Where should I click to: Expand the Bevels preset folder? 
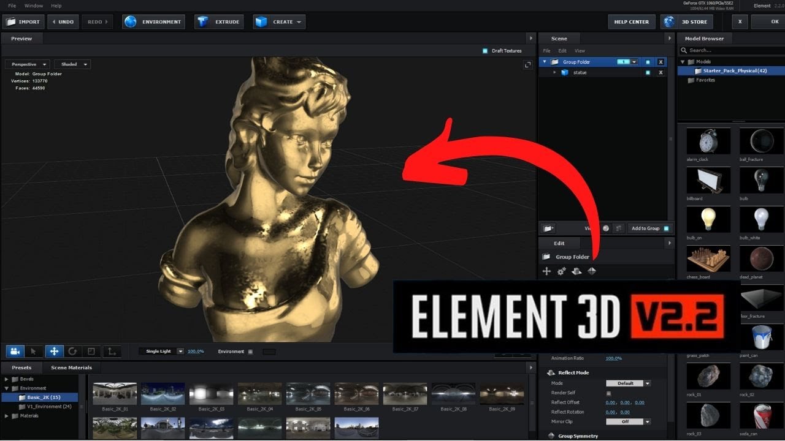click(x=7, y=379)
